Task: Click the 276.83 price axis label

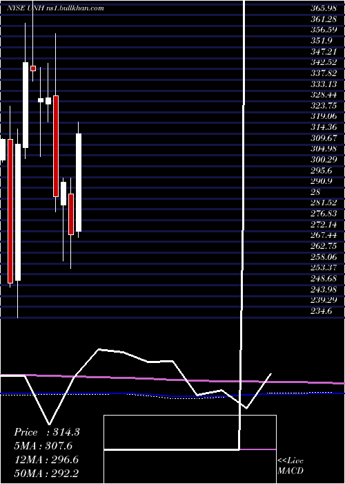Action: (324, 214)
